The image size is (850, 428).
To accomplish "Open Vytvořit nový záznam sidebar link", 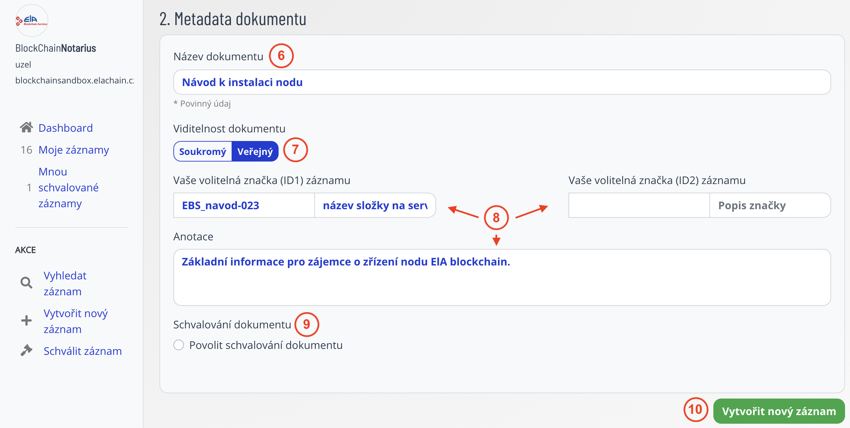I will [75, 321].
